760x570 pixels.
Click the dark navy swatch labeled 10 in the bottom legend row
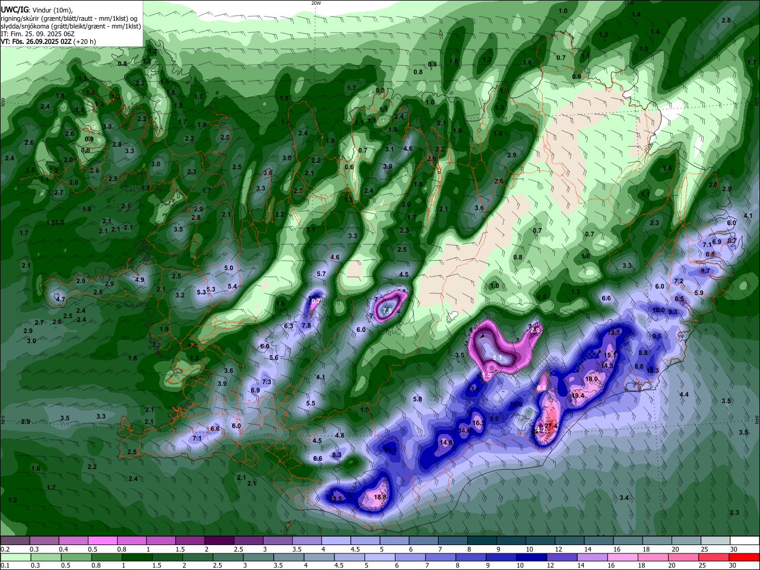point(530,558)
